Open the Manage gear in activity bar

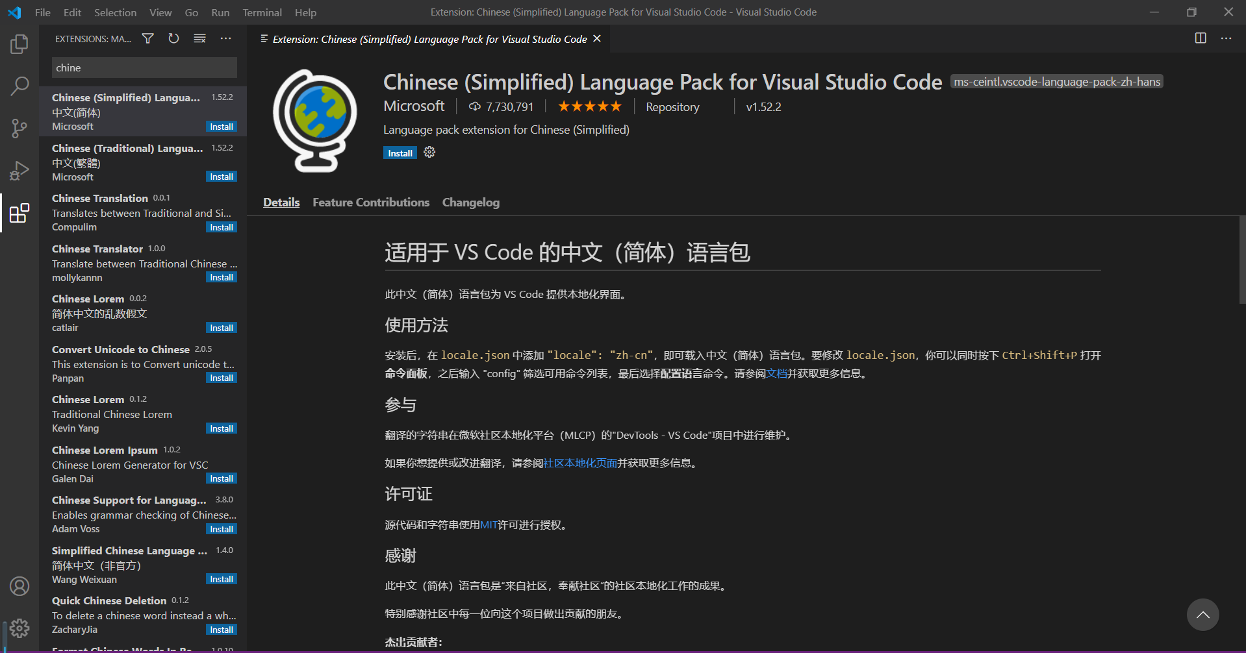click(x=19, y=628)
